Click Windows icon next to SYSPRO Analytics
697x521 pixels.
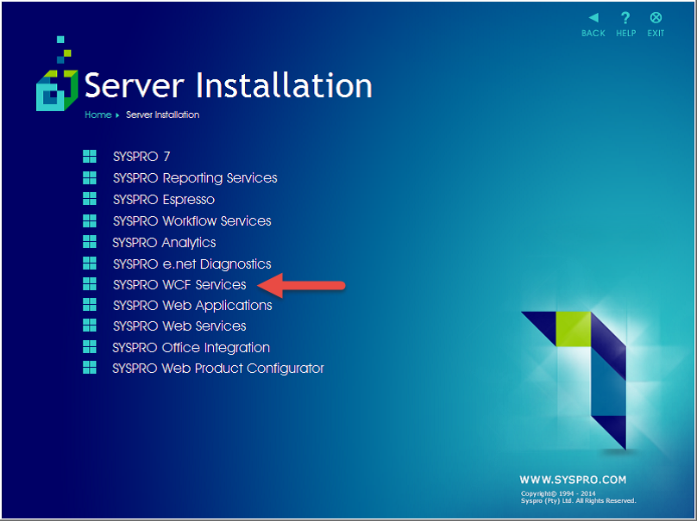(90, 242)
